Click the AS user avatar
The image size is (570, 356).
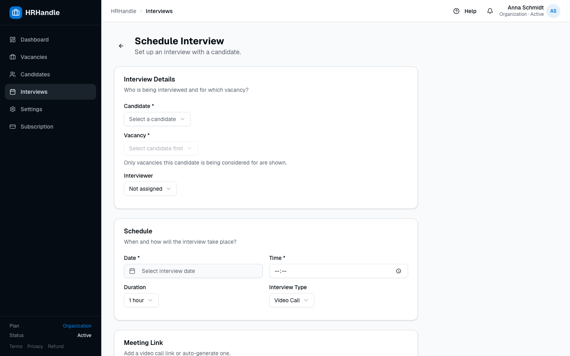point(553,11)
